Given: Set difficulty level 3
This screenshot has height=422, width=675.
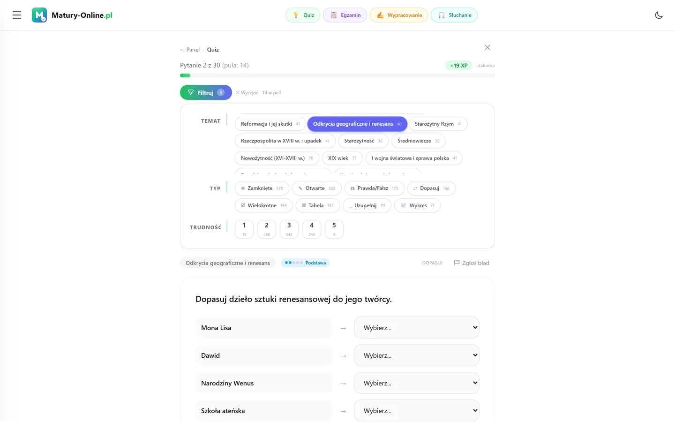Looking at the screenshot, I should click(x=289, y=229).
